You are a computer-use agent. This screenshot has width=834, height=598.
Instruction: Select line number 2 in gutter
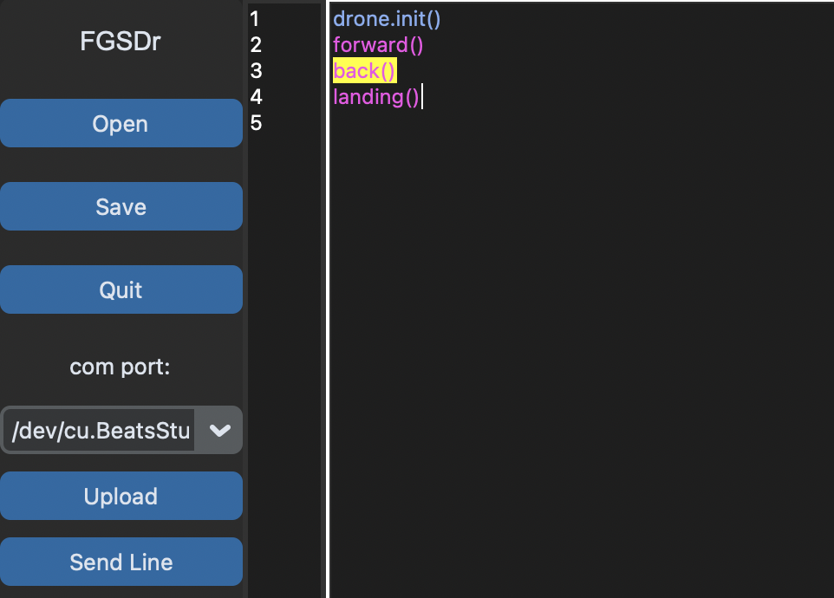click(256, 44)
